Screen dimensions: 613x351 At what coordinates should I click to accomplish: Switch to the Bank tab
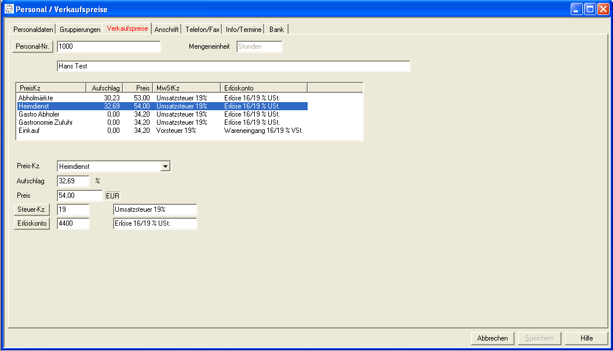pos(276,30)
